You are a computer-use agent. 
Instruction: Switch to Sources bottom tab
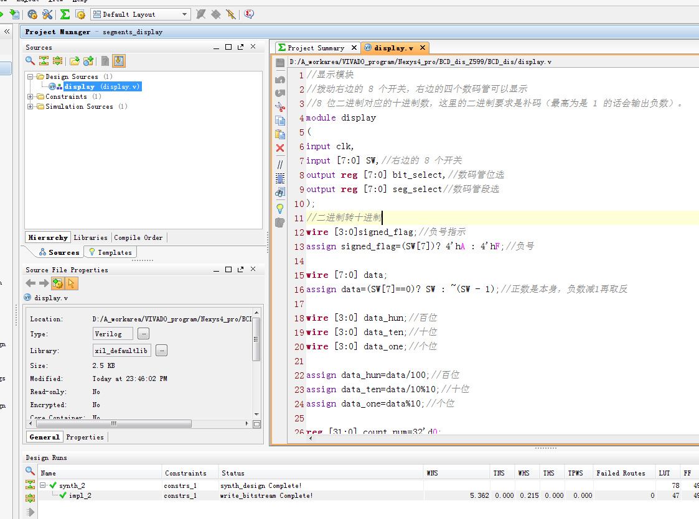[59, 252]
